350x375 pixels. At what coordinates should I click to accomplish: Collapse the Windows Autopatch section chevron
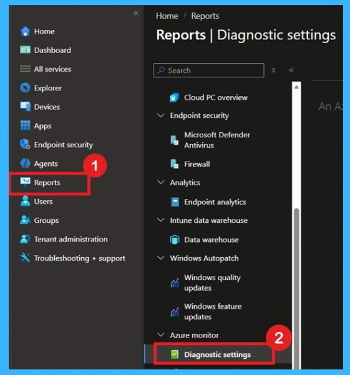pos(161,258)
